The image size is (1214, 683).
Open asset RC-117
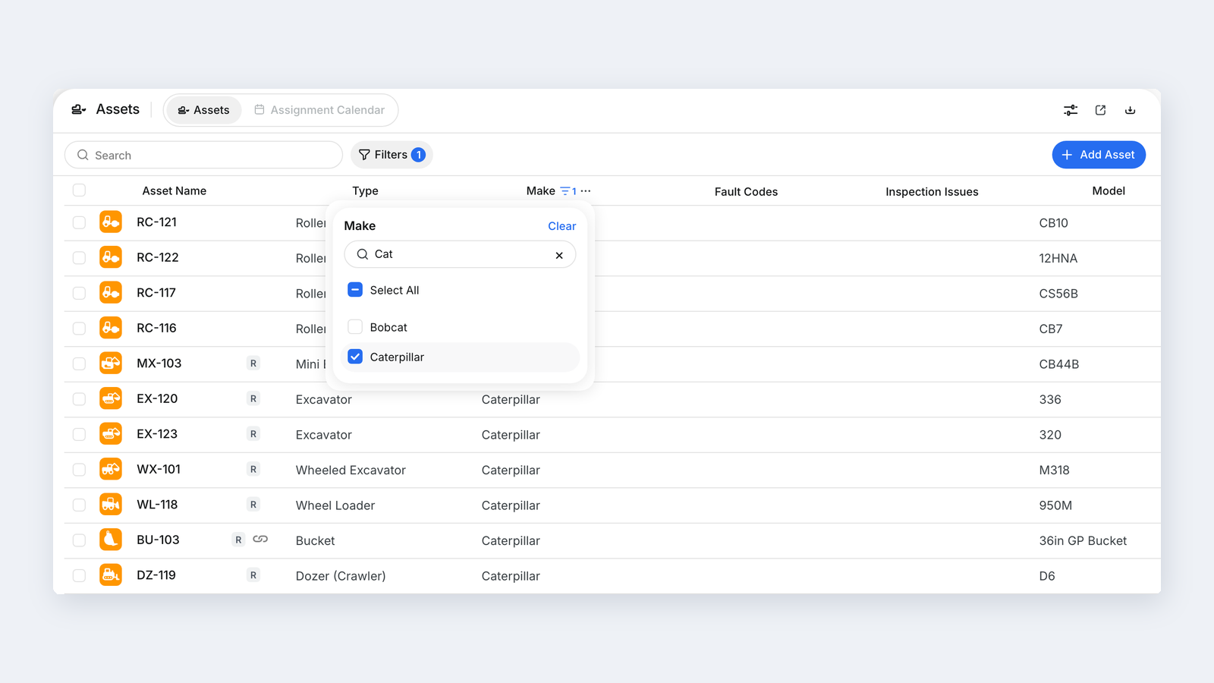[156, 293]
